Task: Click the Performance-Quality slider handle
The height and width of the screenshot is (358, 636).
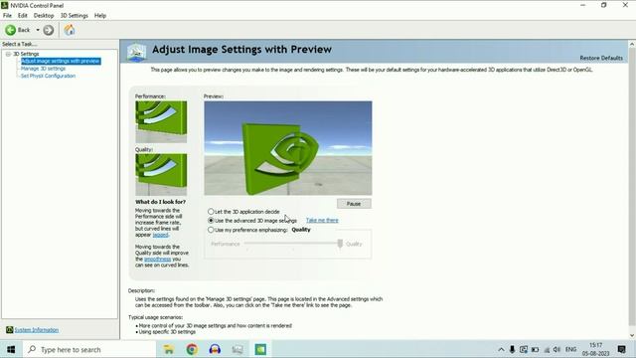Action: tap(340, 243)
